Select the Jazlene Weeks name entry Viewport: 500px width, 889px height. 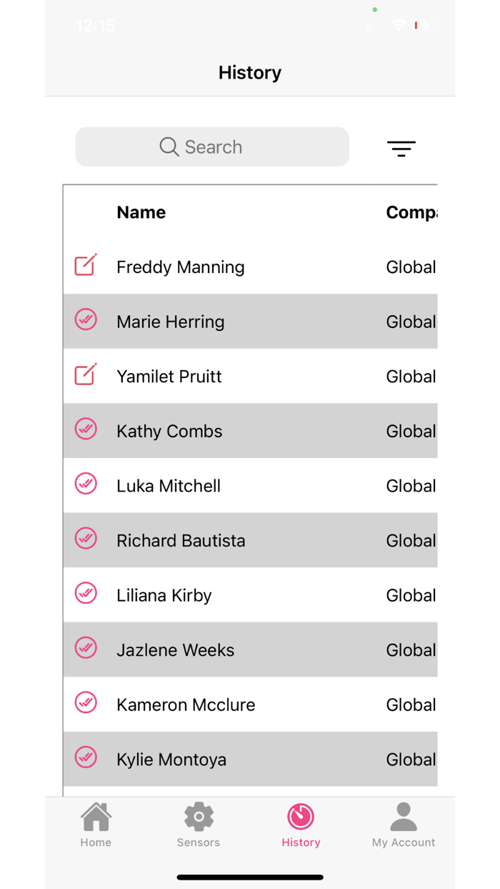click(x=176, y=650)
